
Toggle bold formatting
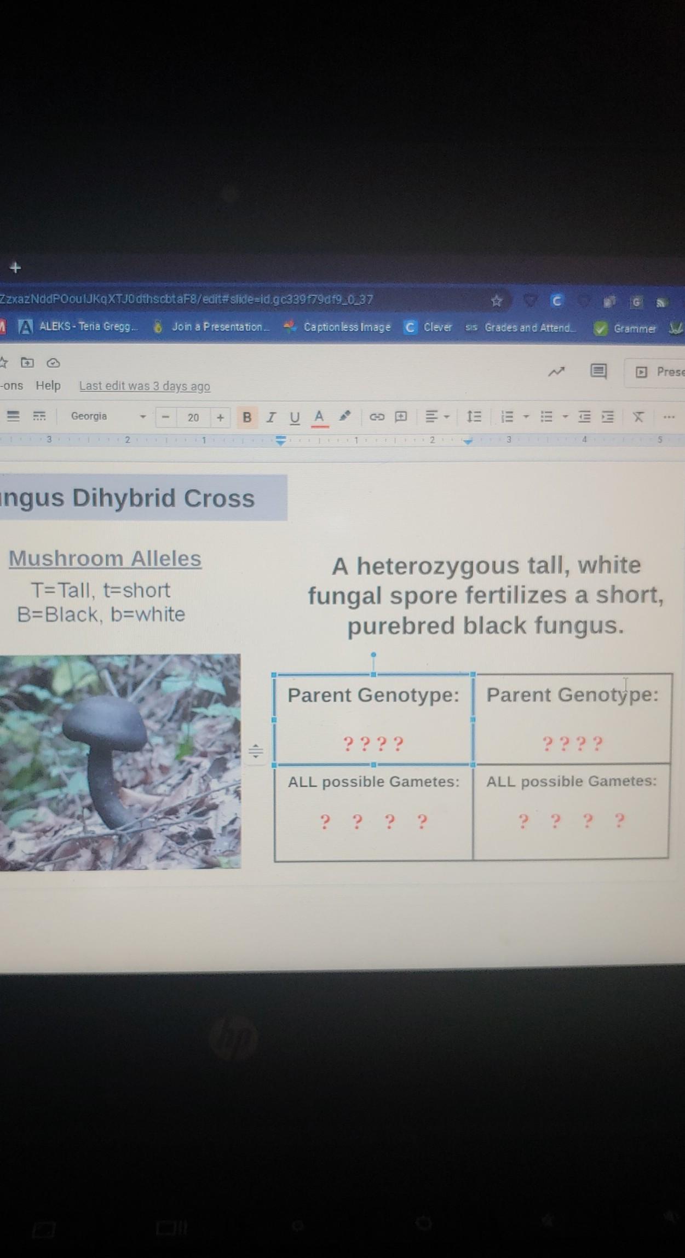[x=247, y=417]
